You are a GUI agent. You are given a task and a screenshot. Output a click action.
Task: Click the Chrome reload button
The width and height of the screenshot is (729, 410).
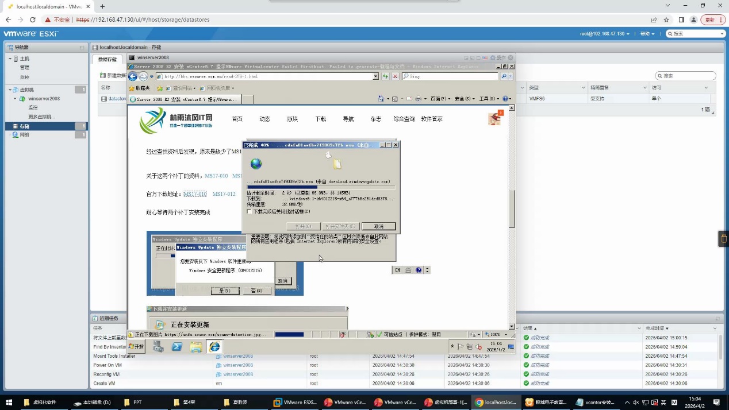32,20
